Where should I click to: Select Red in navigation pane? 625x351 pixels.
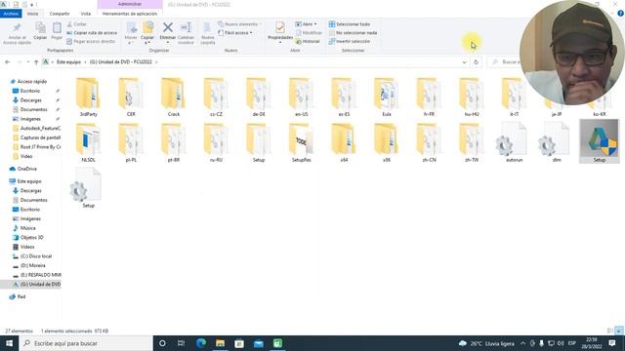21,296
